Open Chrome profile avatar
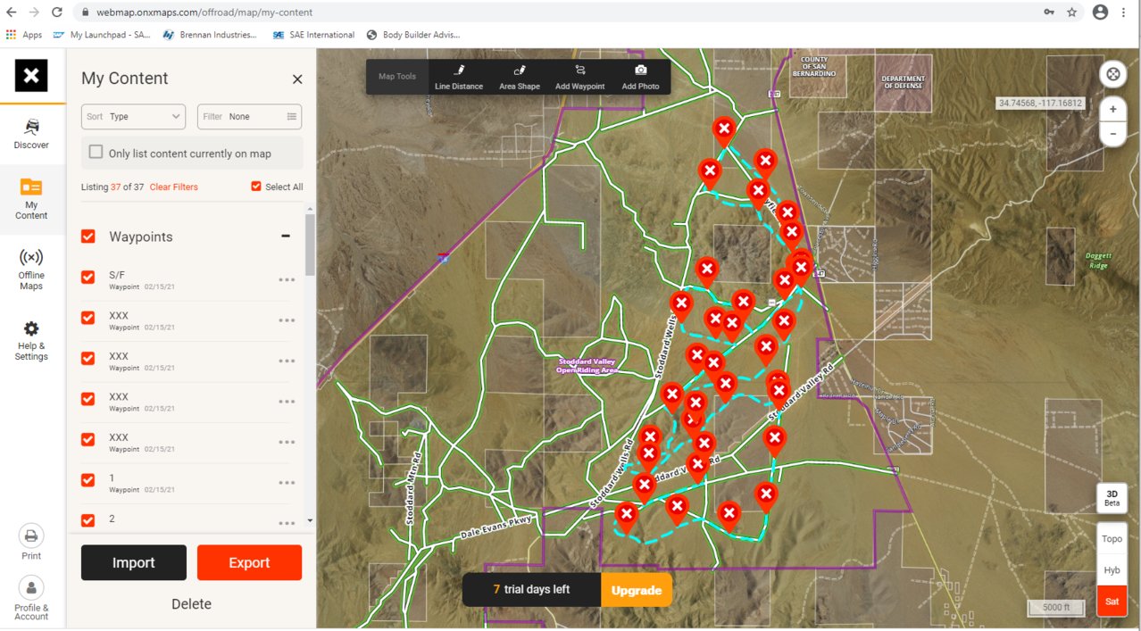This screenshot has height=631, width=1141. click(1100, 12)
